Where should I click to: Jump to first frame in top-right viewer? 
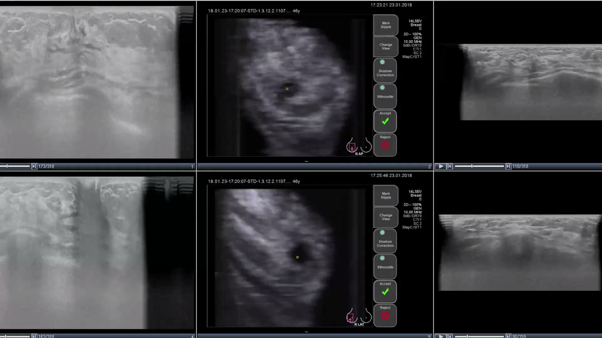449,166
